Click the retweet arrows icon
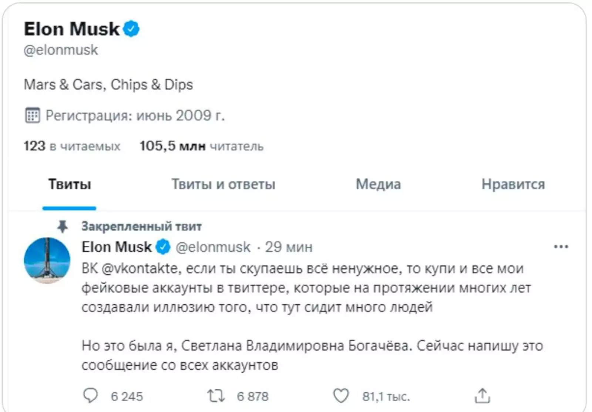 coord(216,396)
